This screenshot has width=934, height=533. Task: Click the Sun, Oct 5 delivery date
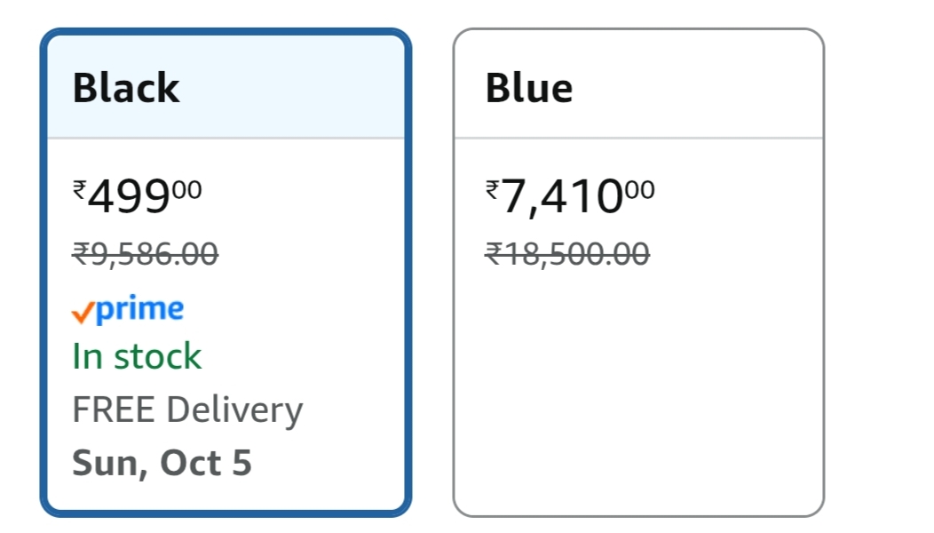(162, 463)
